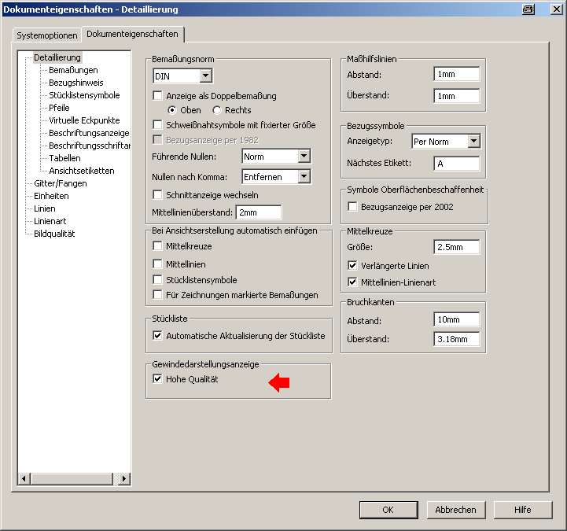
Task: Uncheck Automatische Aktualisierung der Stückliste
Action: pyautogui.click(x=157, y=336)
